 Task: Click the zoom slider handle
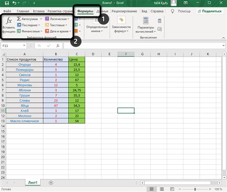tap(195, 189)
